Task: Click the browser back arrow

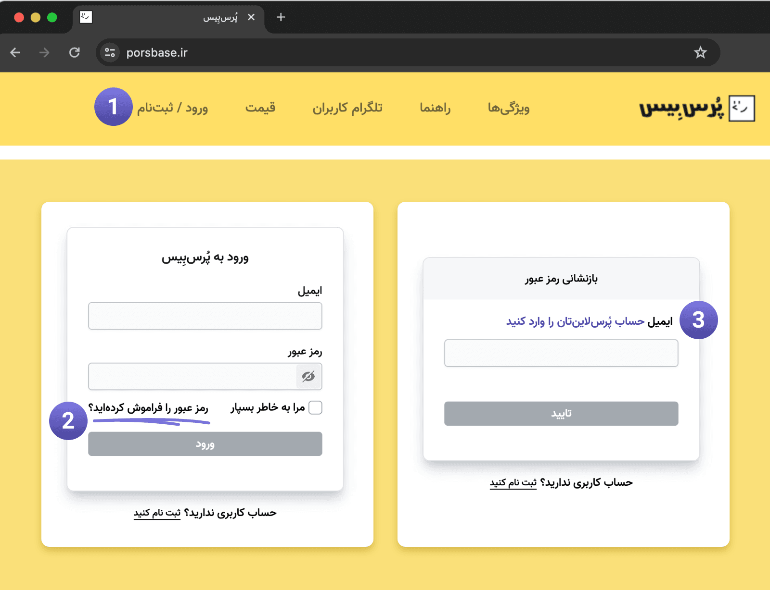Action: (x=15, y=52)
